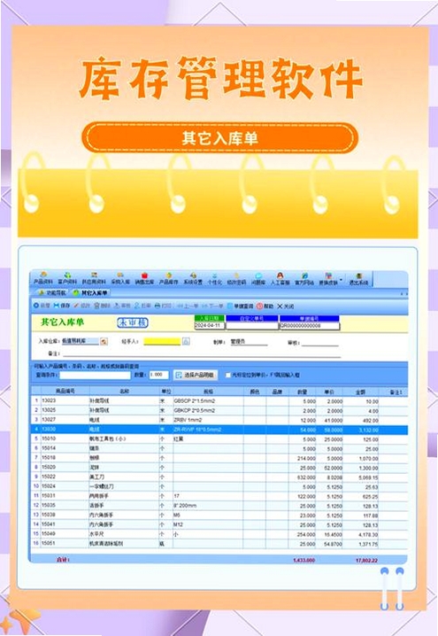Click the 数量 field showing 1.000
The width and height of the screenshot is (438, 636).
click(158, 376)
